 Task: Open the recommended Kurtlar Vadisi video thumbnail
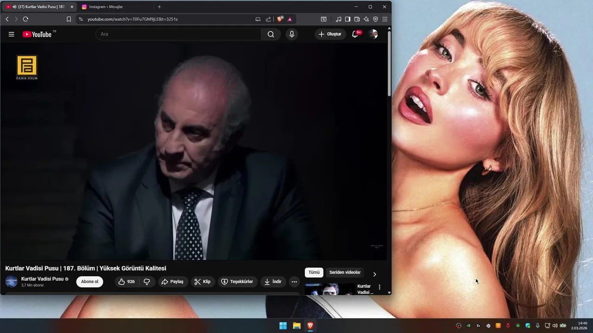pos(330,289)
